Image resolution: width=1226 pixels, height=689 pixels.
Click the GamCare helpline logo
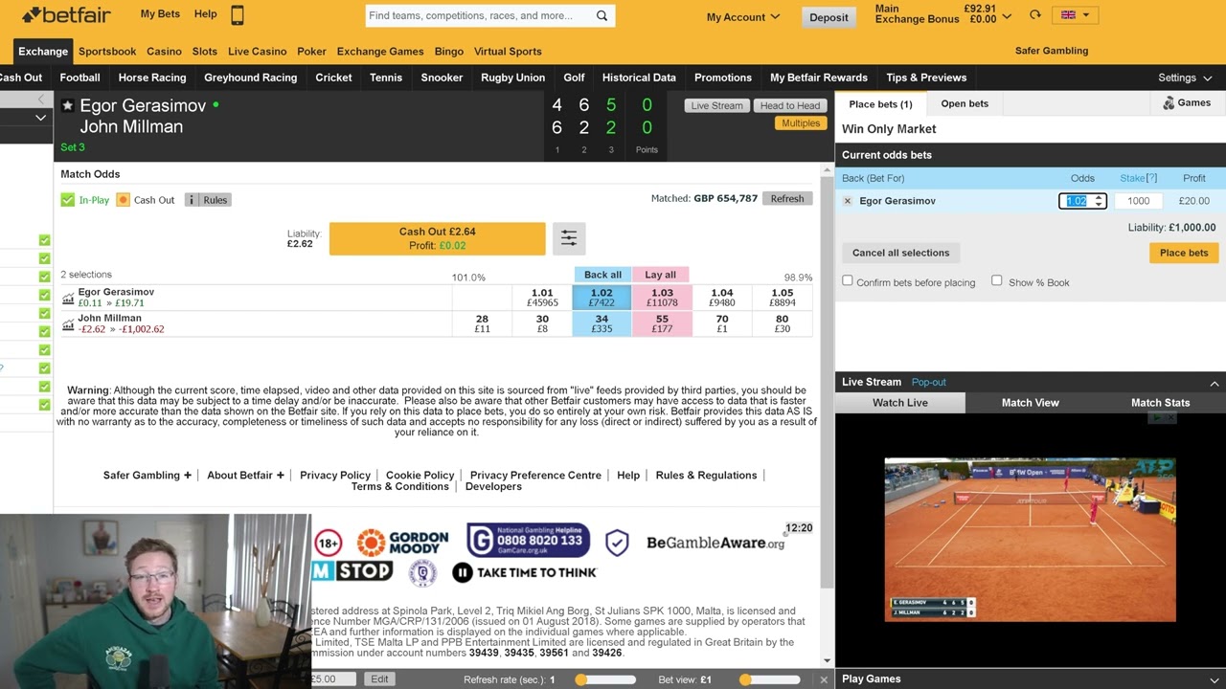(x=528, y=541)
